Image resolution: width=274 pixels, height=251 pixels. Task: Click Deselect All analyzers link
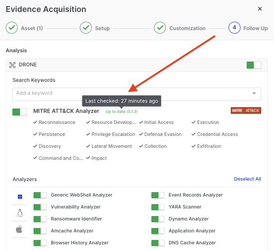tap(247, 179)
